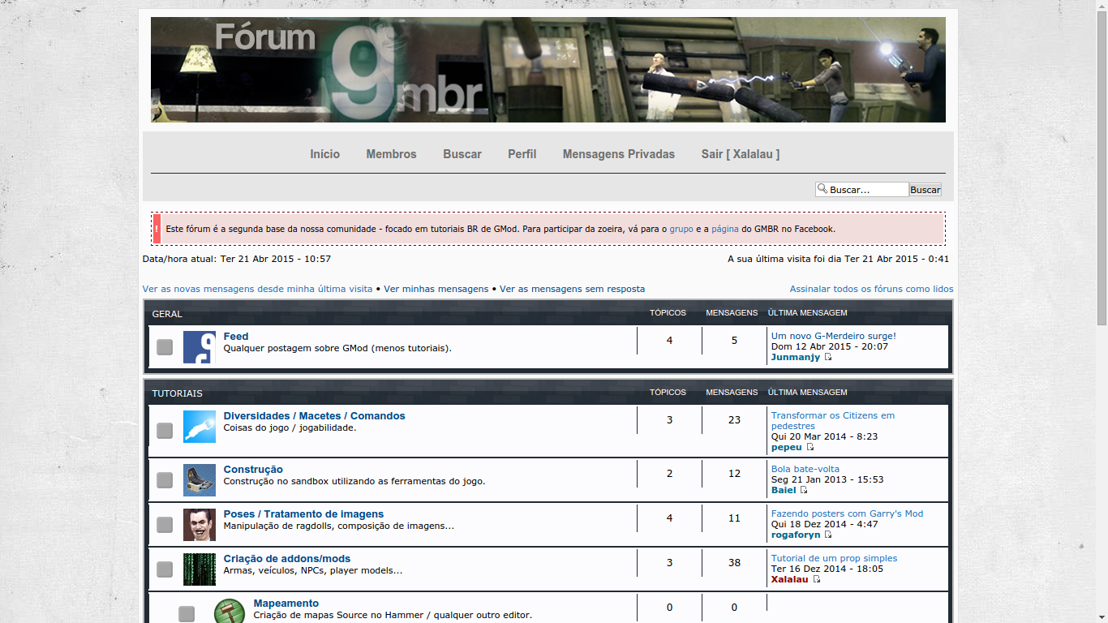The width and height of the screenshot is (1108, 623).
Task: Open the 'Tutorial de um prop simples' topic
Action: point(834,558)
